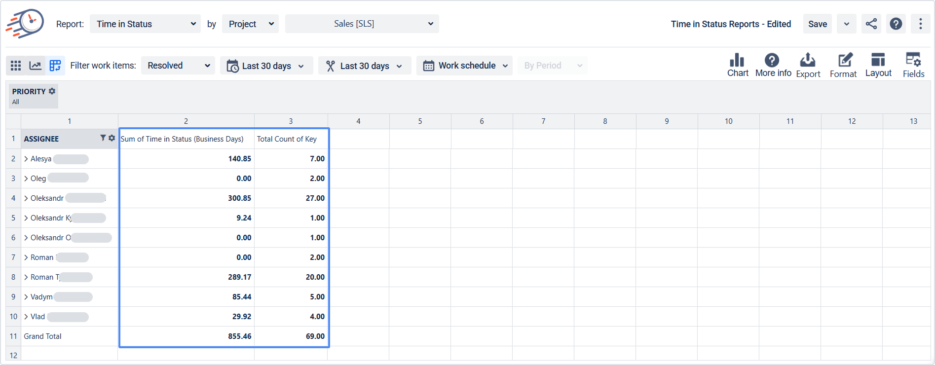Select the Total Count of Key header cell

pyautogui.click(x=291, y=139)
